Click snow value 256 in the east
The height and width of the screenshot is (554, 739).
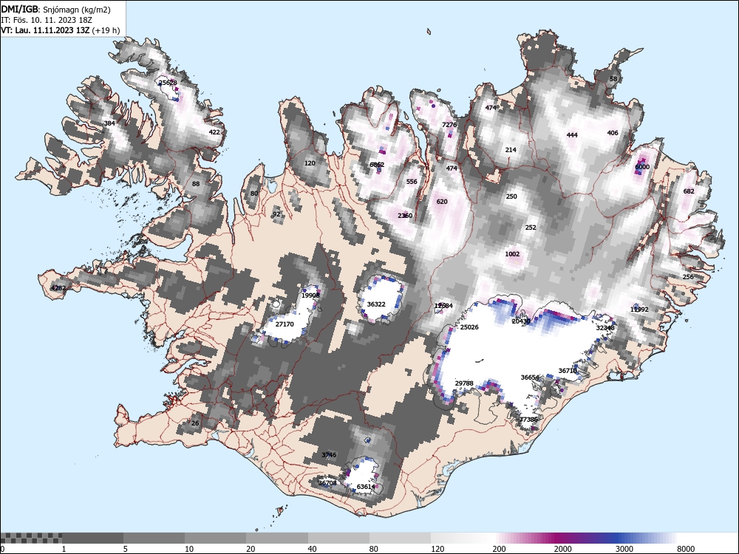point(688,276)
